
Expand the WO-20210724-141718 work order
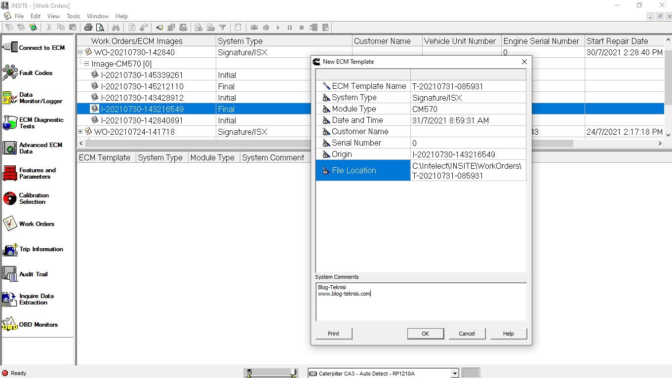(x=80, y=132)
